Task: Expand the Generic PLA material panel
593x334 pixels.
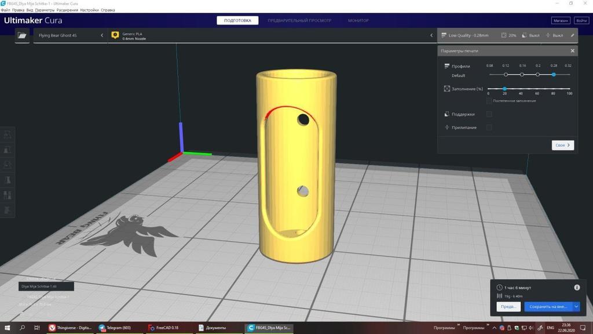Action: (431, 35)
